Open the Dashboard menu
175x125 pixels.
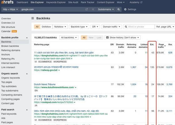click(x=22, y=2)
